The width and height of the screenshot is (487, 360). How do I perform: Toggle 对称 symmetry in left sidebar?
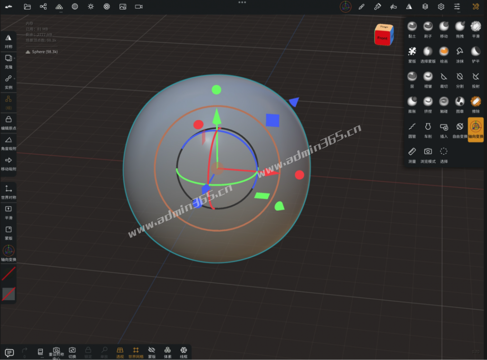(9, 41)
